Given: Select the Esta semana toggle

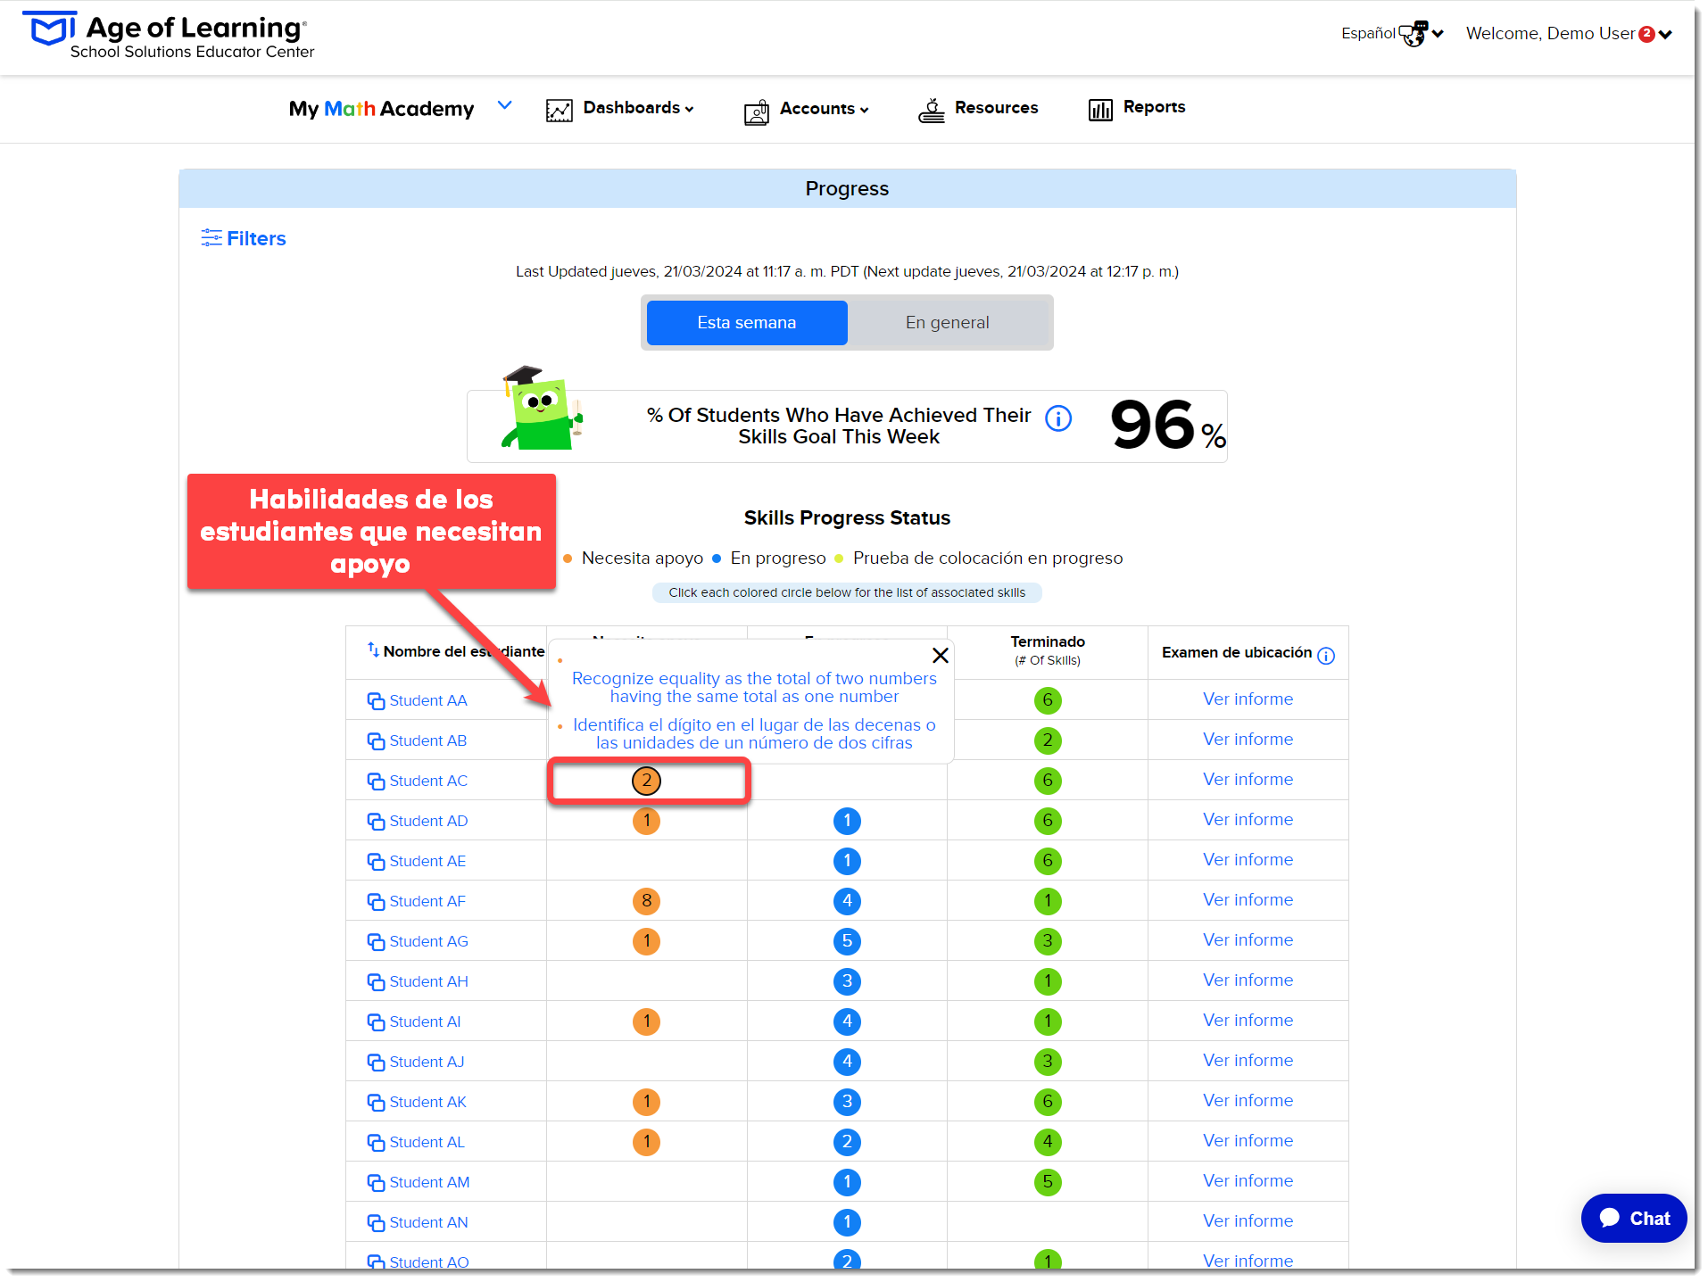Looking at the screenshot, I should coord(746,322).
